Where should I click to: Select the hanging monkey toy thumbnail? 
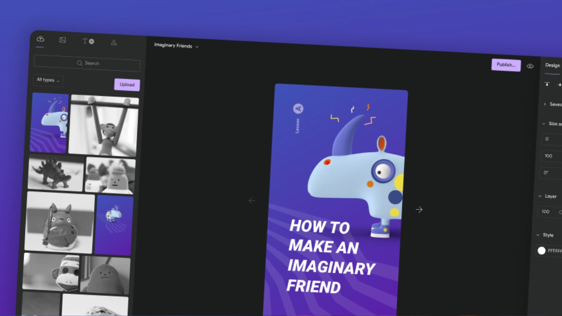pyautogui.click(x=104, y=125)
